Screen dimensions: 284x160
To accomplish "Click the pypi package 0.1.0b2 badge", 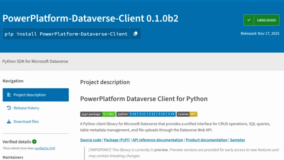I will pyautogui.click(x=98, y=114).
